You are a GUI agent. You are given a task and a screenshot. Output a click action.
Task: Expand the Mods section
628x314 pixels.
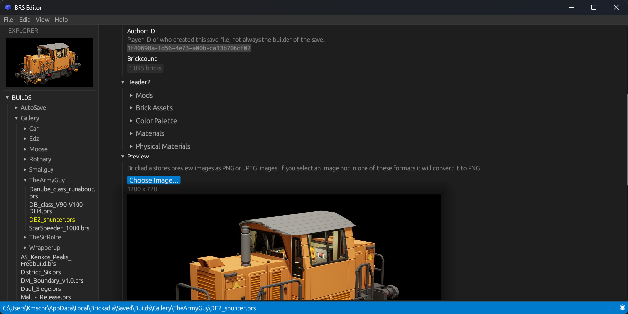pyautogui.click(x=131, y=95)
